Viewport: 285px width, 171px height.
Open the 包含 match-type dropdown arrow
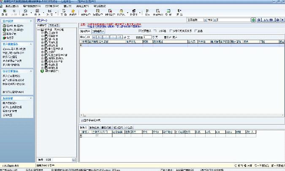click(215, 20)
